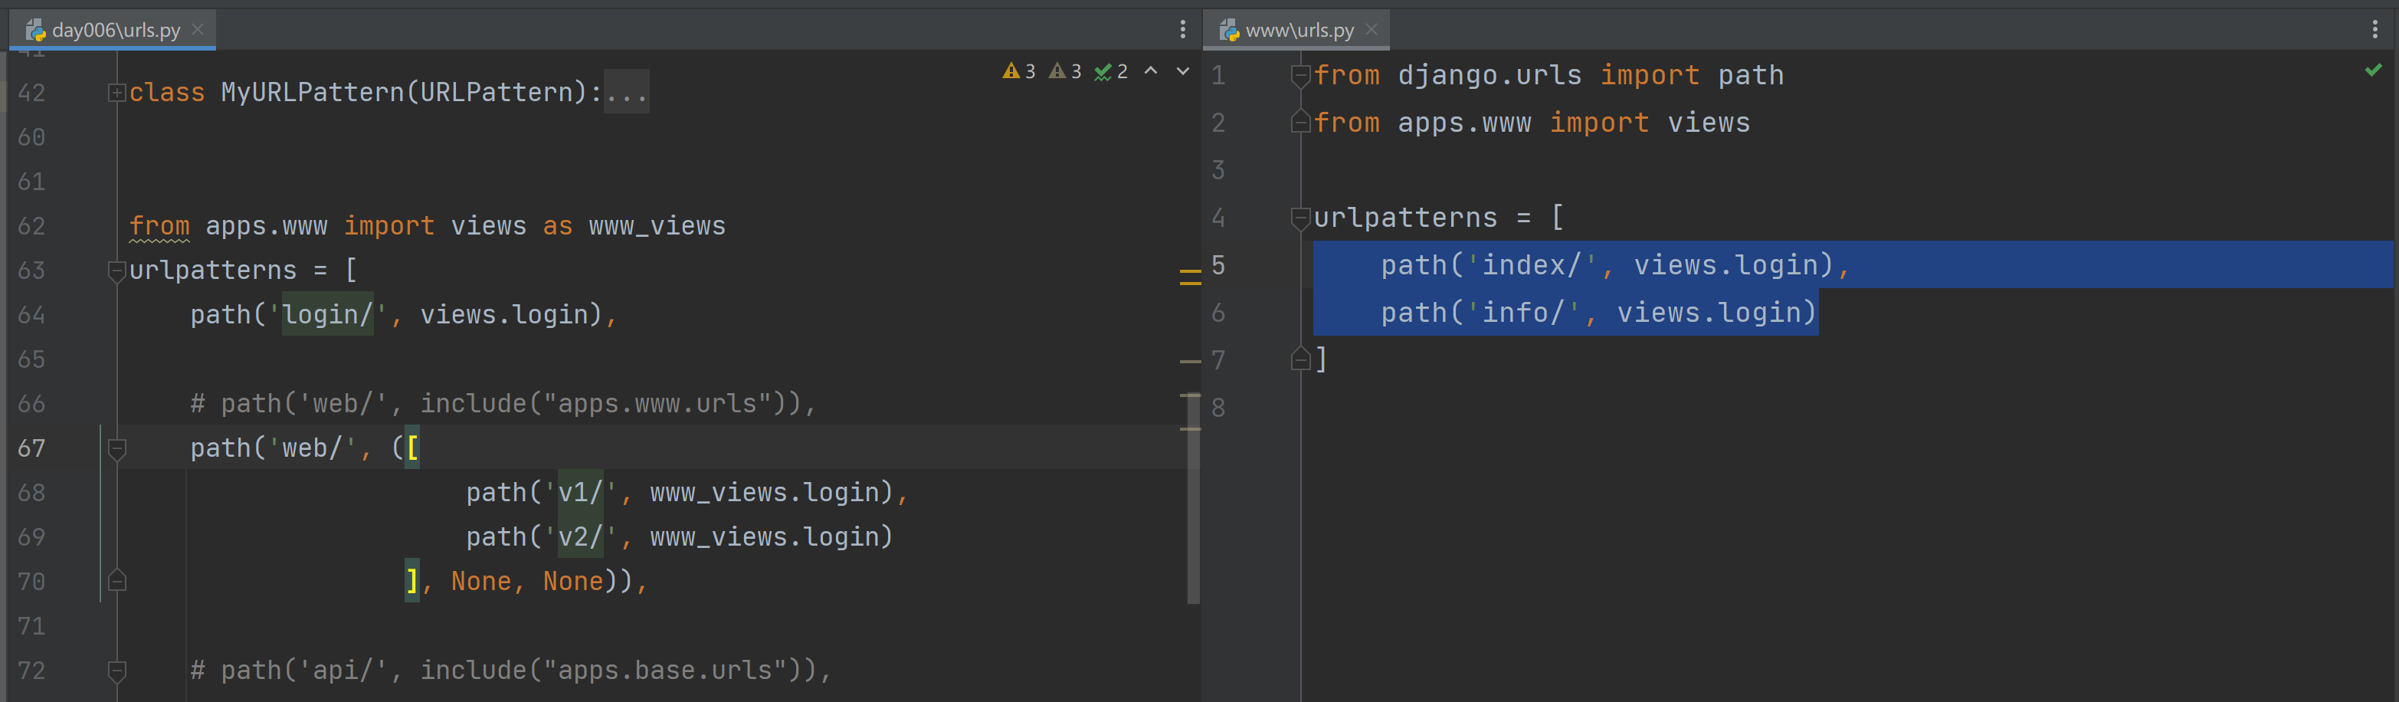2399x702 pixels.
Task: Click highlighted closing bracket on line 70
Action: 411,581
